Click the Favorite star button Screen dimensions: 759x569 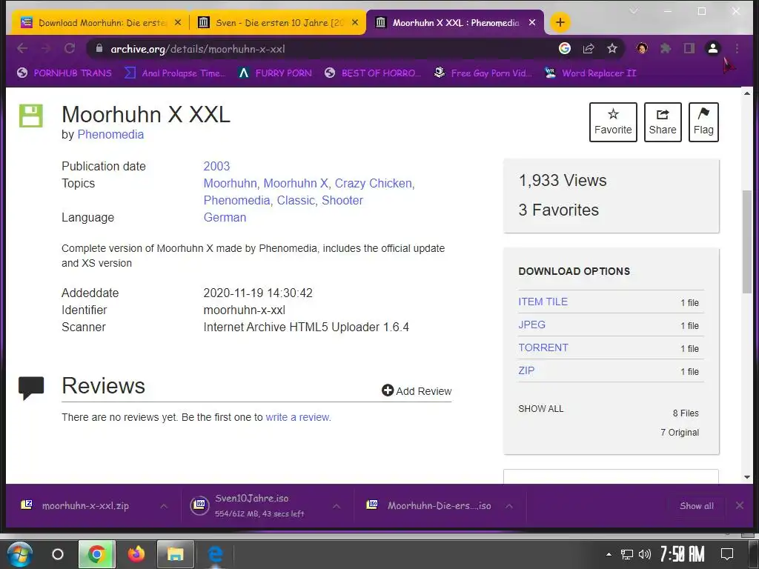click(x=613, y=122)
